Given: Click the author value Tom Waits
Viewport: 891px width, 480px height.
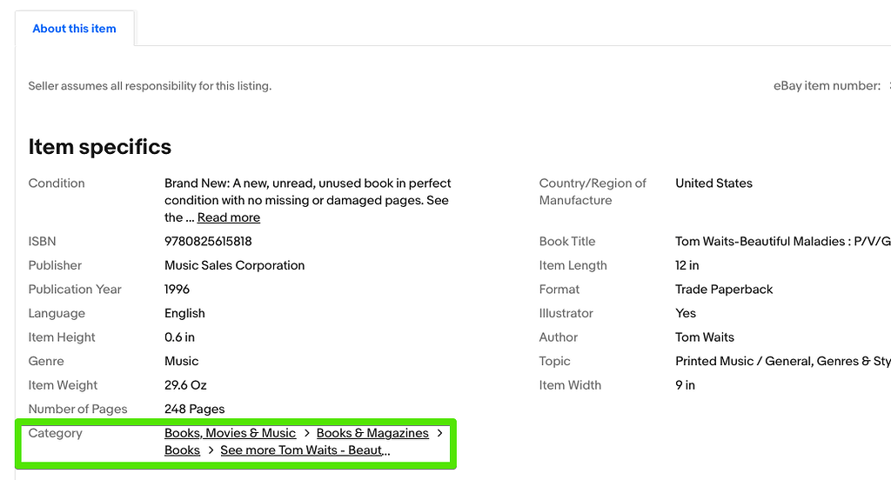Looking at the screenshot, I should click(x=705, y=337).
